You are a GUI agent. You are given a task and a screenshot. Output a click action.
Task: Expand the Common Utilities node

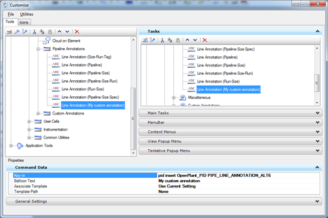29,138
